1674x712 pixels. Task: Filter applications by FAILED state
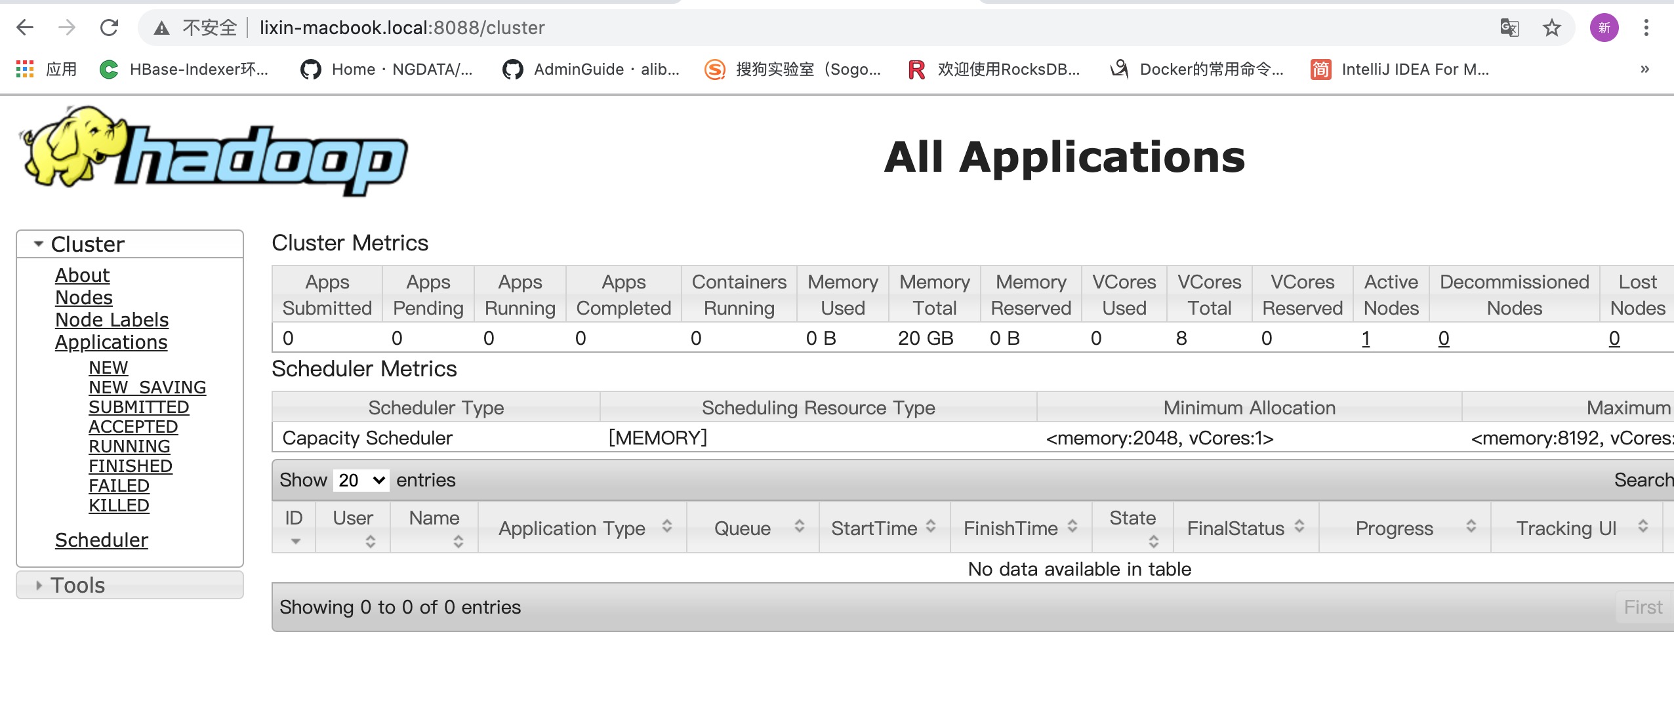(x=119, y=486)
